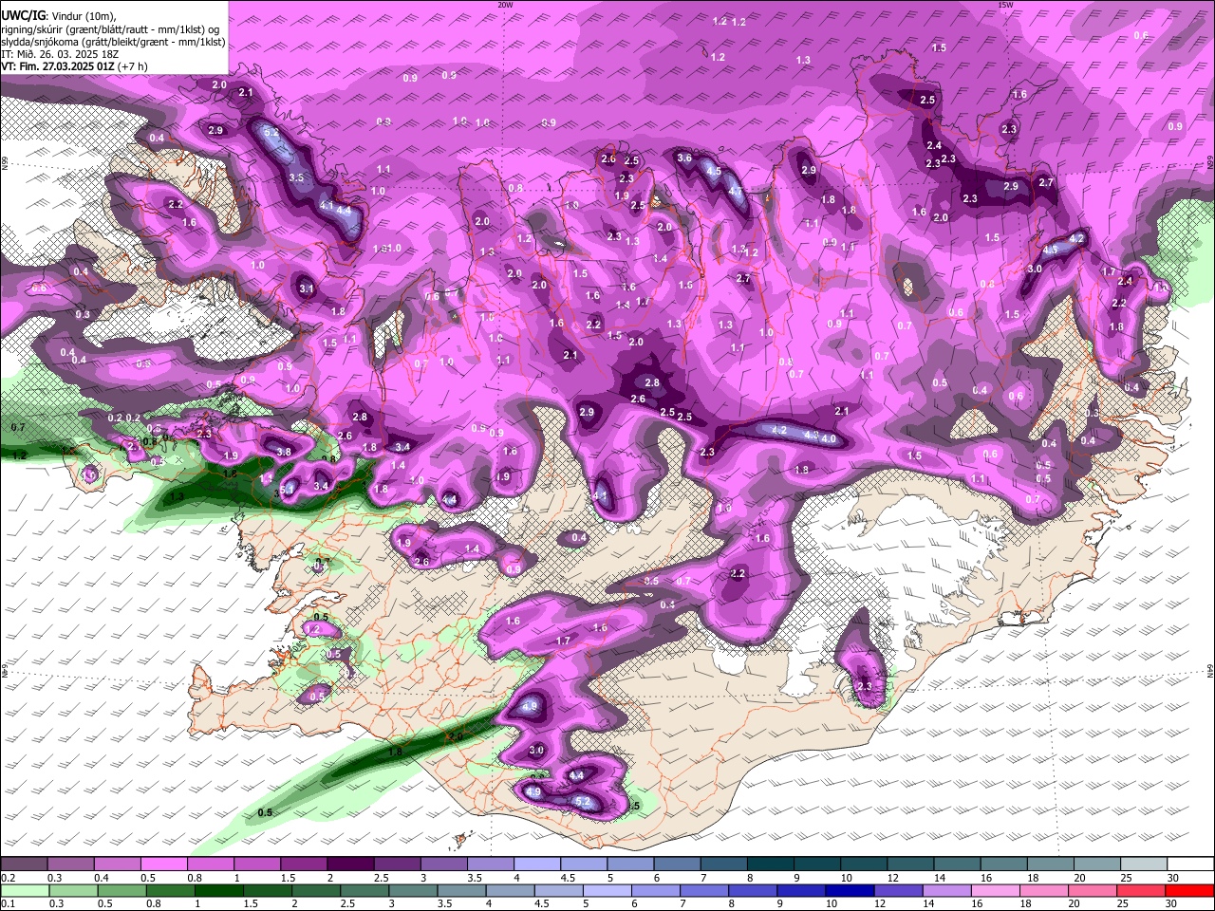
Task: Click the '4.9' snowfall value near the south coast
Action: coord(533,791)
